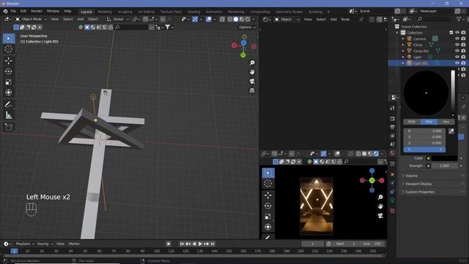Select the Rotate tool in lower-right viewport
469x264 pixels.
[267, 206]
